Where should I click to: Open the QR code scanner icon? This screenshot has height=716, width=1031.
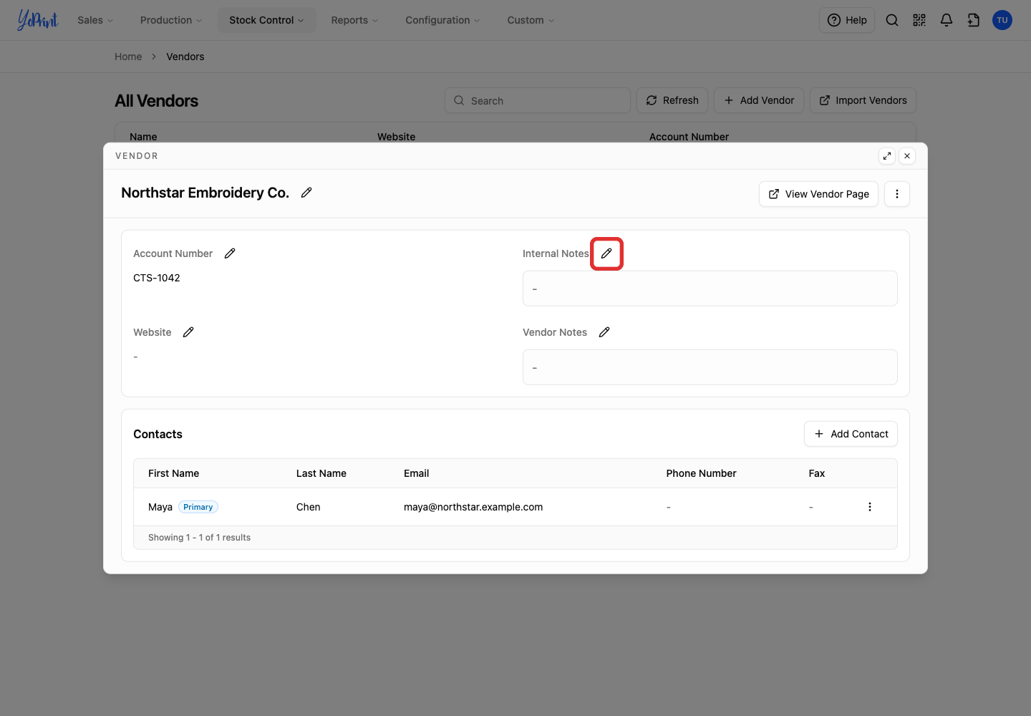pos(919,20)
